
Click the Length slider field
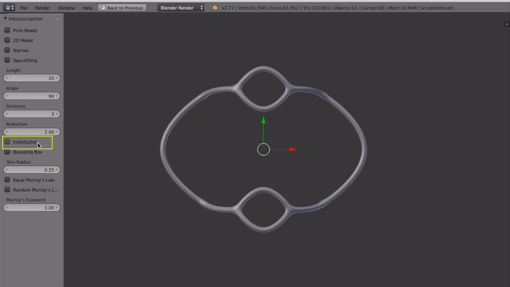[31, 78]
